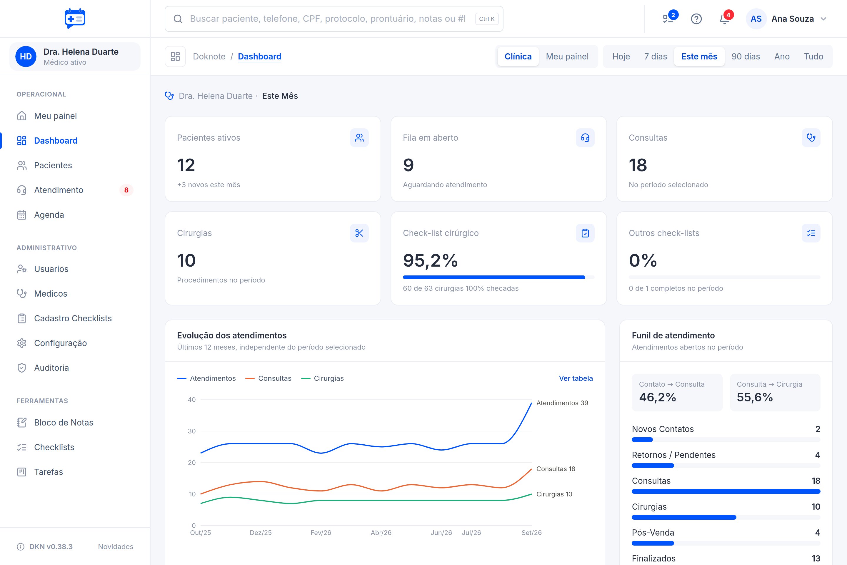847x565 pixels.
Task: Click the Consulta → Cirurgia 55,6% card
Action: pos(775,392)
